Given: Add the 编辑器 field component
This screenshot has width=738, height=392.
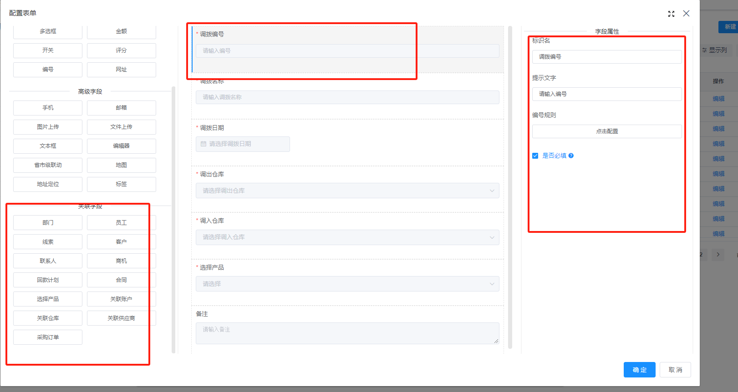Looking at the screenshot, I should pyautogui.click(x=122, y=146).
